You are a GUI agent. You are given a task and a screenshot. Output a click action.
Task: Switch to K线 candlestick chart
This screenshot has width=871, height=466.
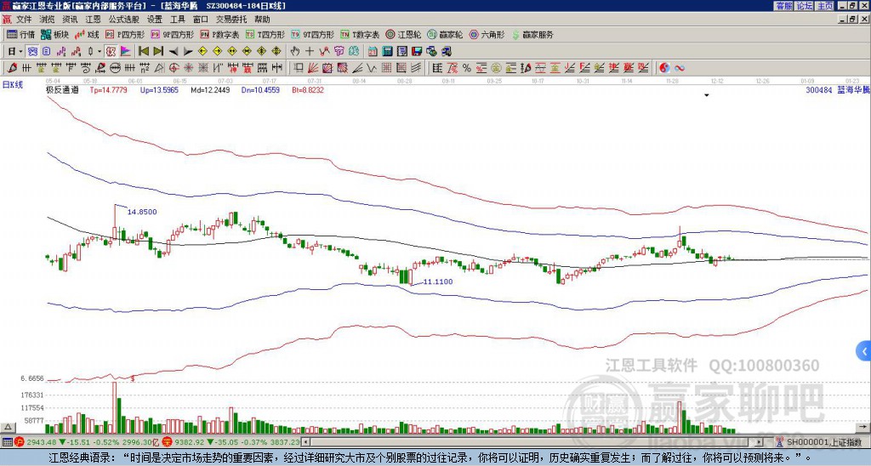pos(86,34)
